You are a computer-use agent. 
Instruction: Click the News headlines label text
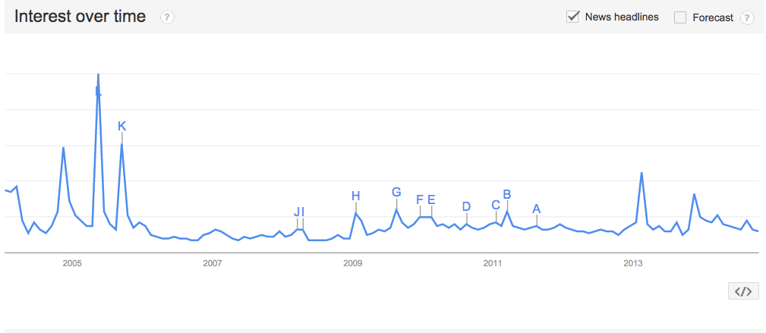tap(622, 17)
